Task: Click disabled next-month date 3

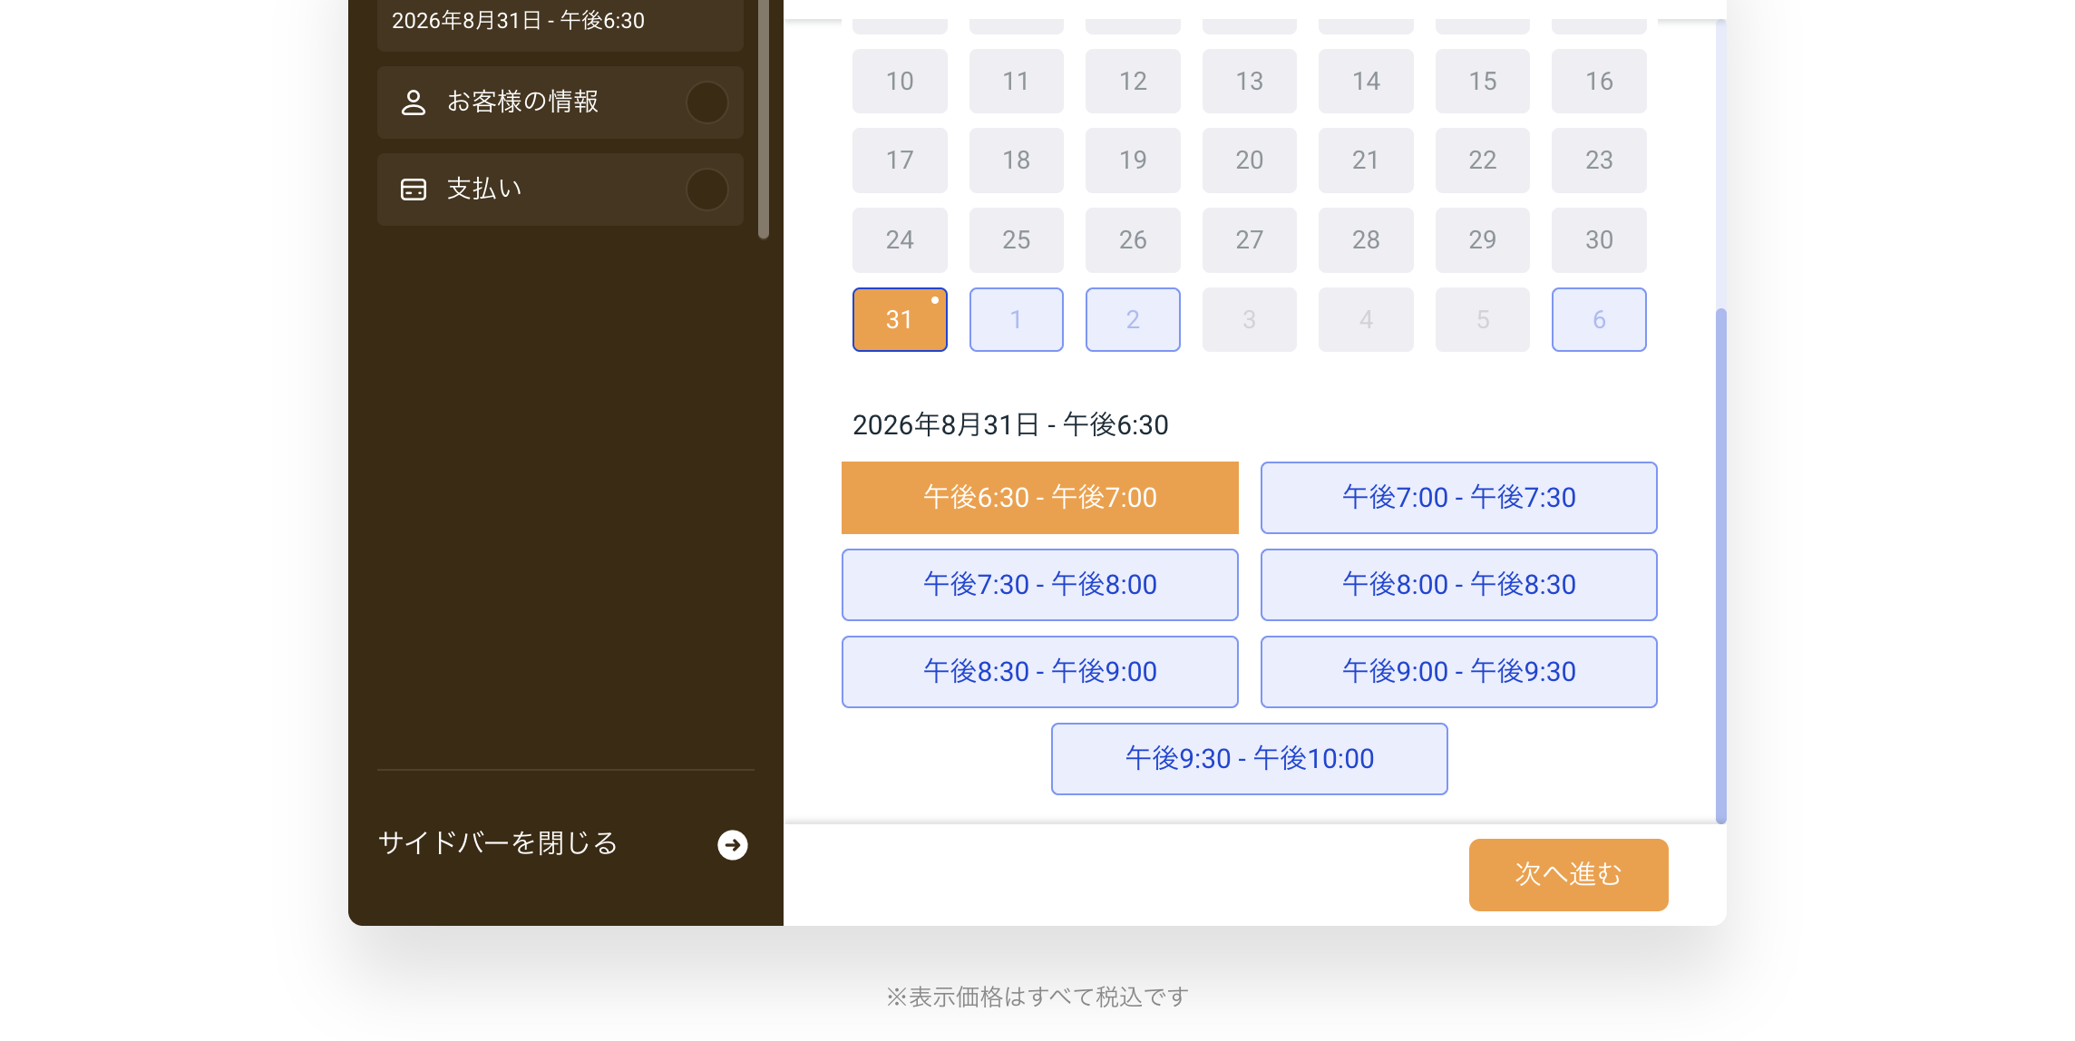Action: click(1250, 319)
